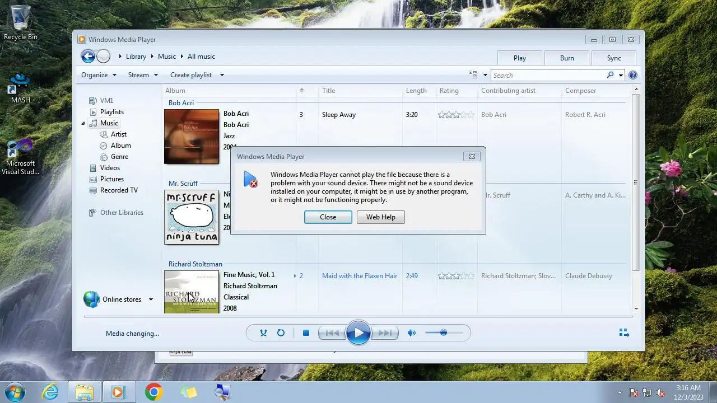Skip to the next track
Screen dimensions: 717x403
pyautogui.click(x=385, y=333)
